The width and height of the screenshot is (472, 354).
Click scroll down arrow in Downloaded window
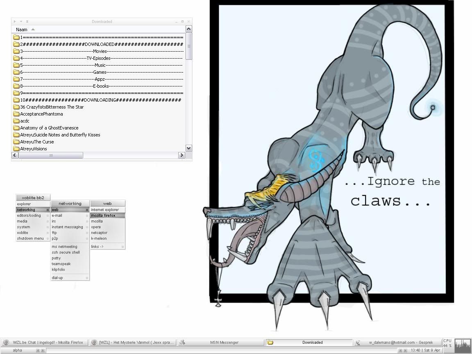click(x=189, y=148)
